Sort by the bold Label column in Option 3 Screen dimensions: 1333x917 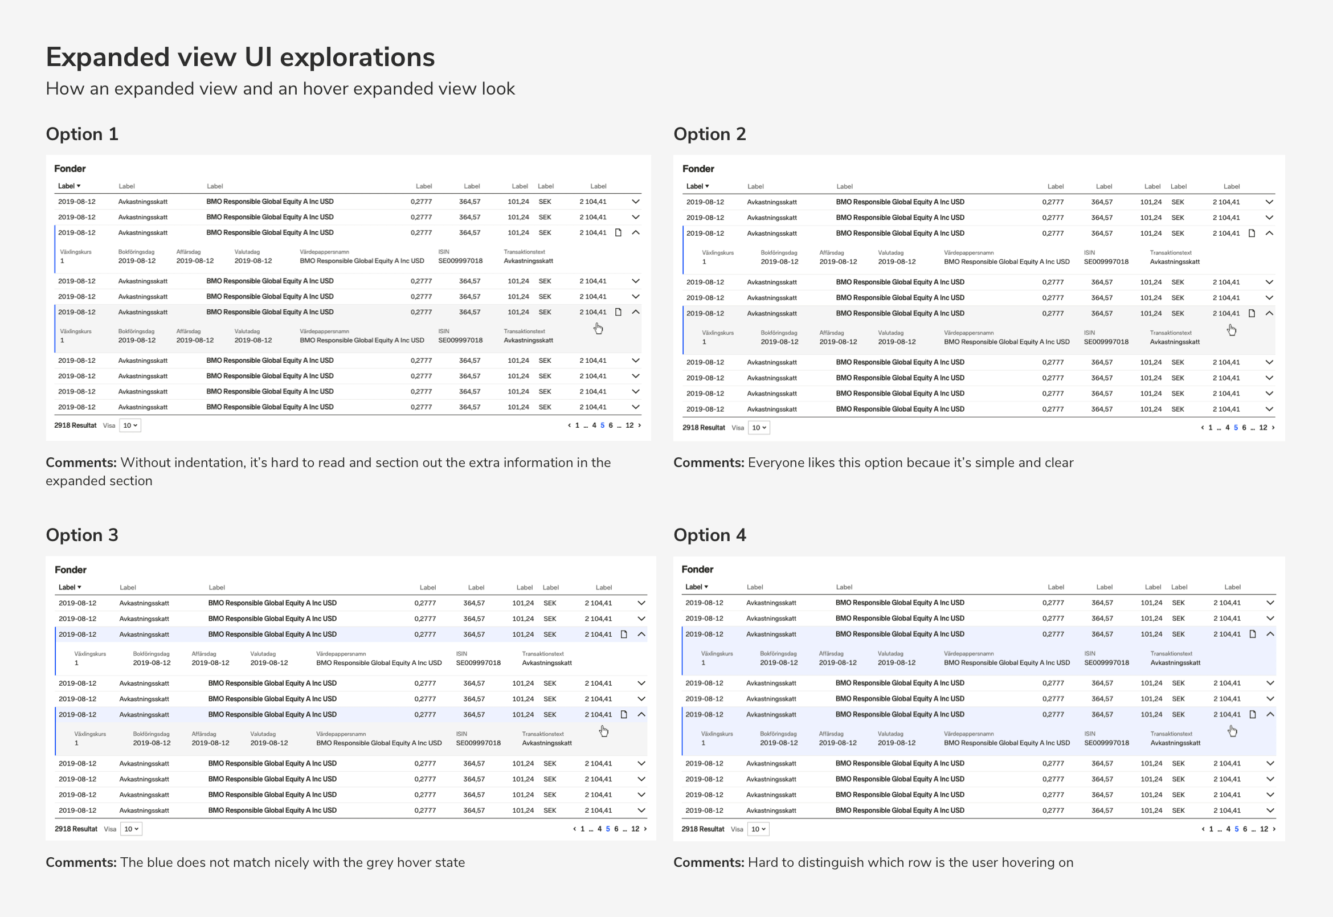click(70, 587)
